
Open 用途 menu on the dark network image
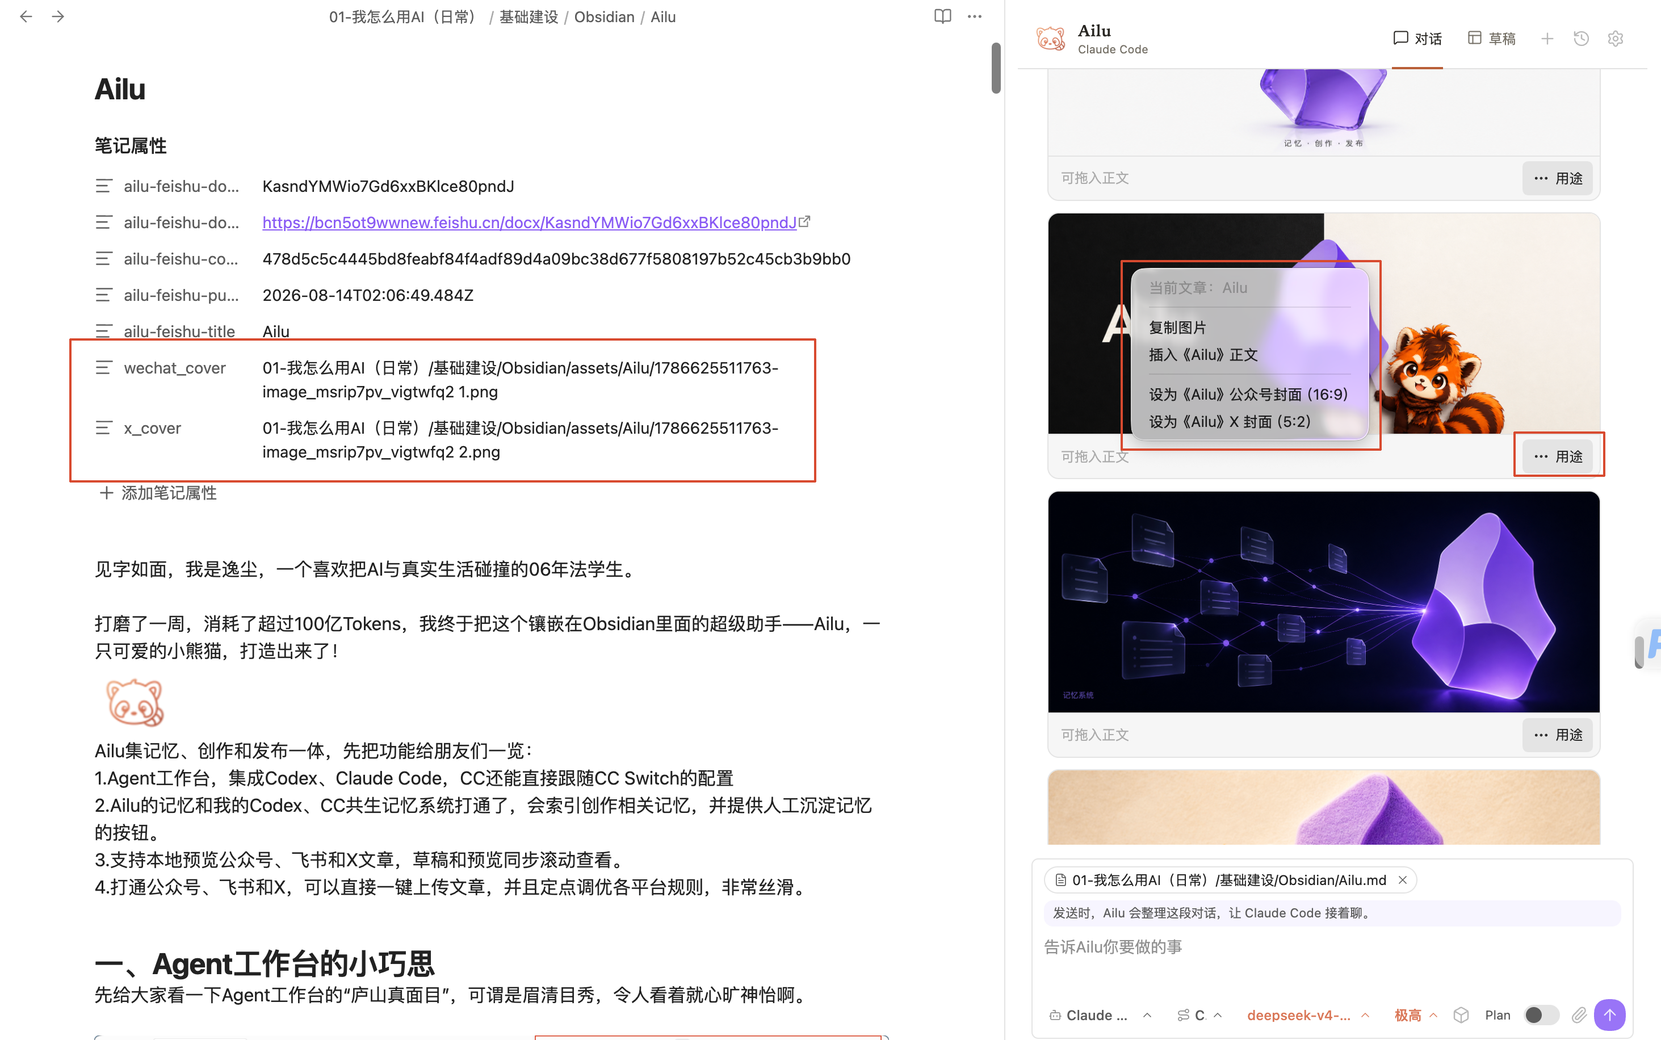(x=1557, y=735)
